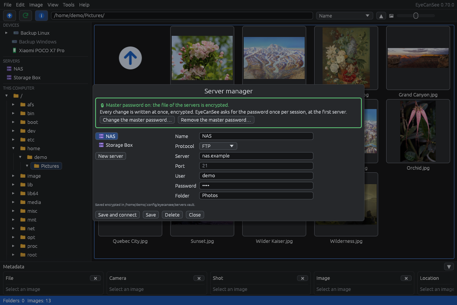Open the Protocol FTP dropdown

(218, 146)
